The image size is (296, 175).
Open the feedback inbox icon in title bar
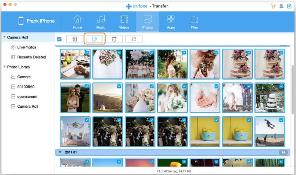point(289,6)
